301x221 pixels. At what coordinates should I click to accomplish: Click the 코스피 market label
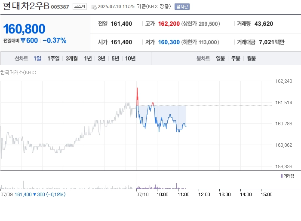pos(80,6)
